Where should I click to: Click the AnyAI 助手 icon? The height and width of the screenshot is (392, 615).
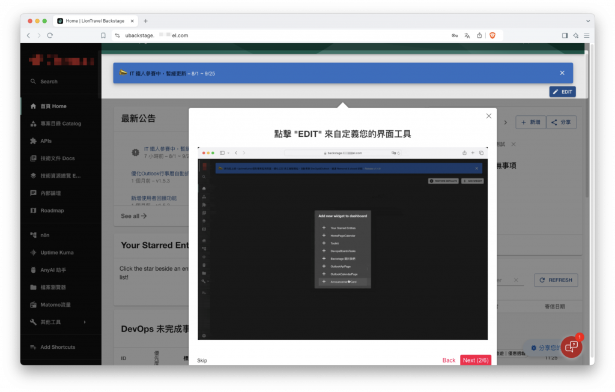click(x=34, y=270)
